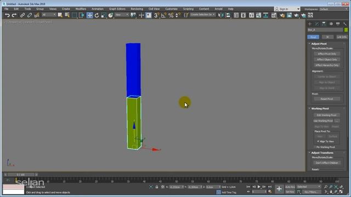Select the Bind to Space Warp tool
The height and width of the screenshot is (197, 351).
37,15
